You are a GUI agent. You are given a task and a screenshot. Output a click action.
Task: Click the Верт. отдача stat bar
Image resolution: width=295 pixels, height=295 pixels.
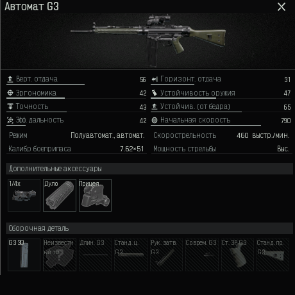(x=46, y=84)
